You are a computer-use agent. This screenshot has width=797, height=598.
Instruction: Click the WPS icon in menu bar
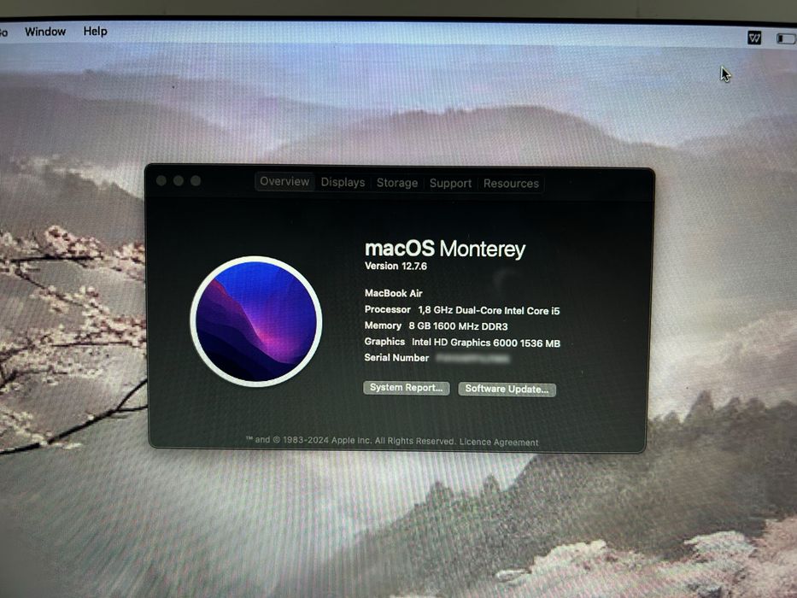click(754, 38)
